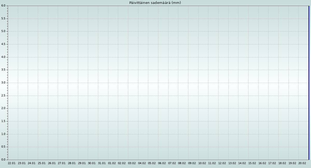
Task: Click the 6.0 value on y-axis
Action: tap(3, 6)
